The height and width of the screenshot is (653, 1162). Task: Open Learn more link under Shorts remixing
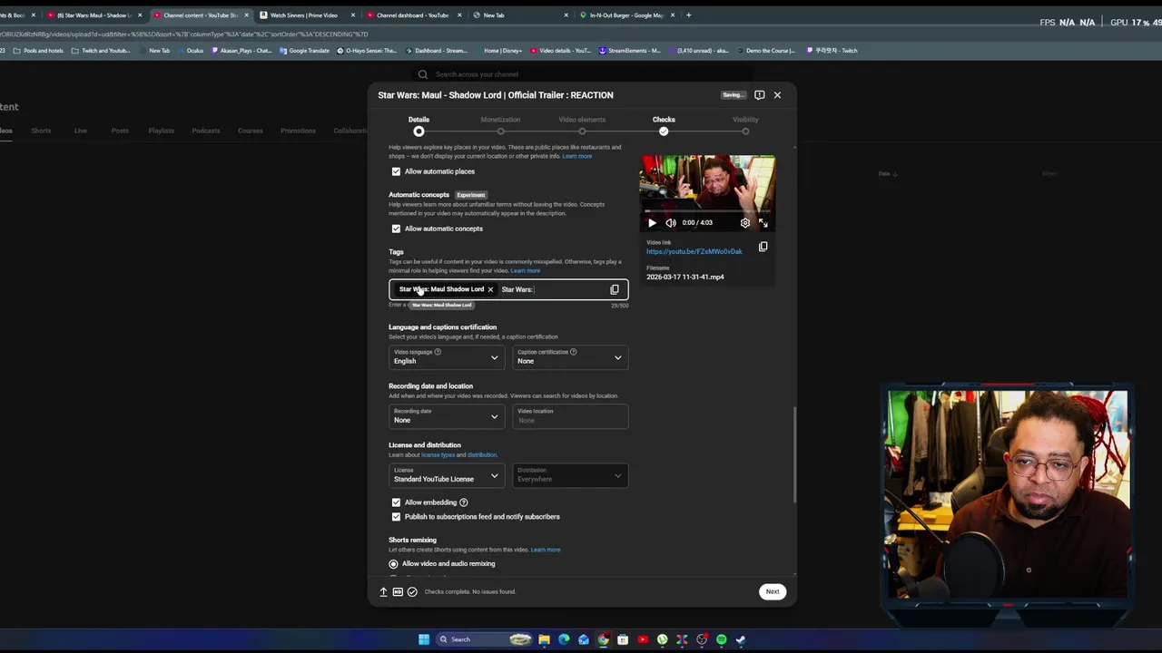point(546,550)
